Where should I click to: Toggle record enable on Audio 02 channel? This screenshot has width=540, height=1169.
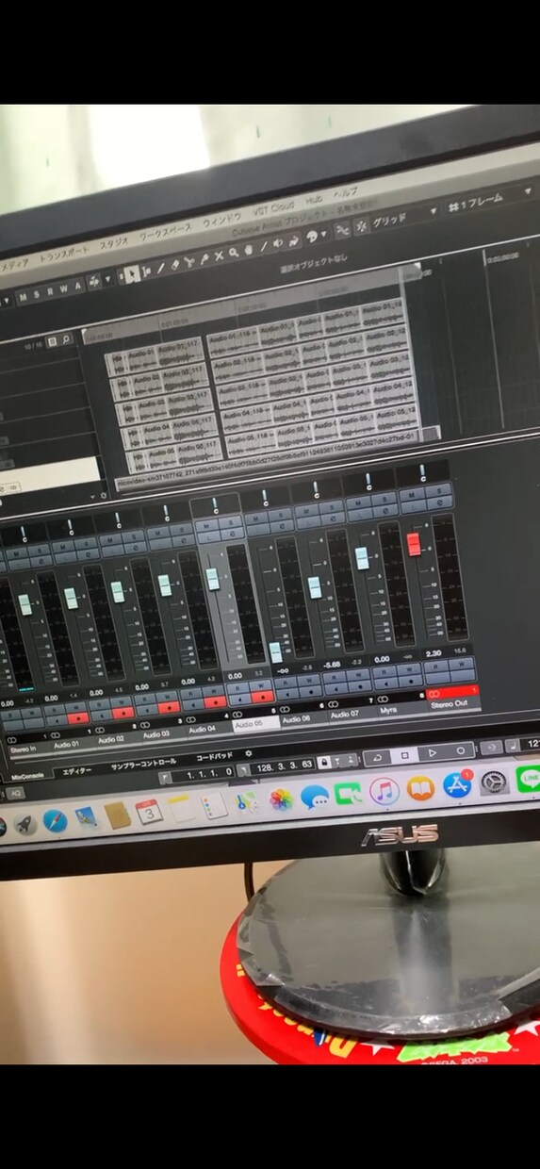[x=123, y=712]
